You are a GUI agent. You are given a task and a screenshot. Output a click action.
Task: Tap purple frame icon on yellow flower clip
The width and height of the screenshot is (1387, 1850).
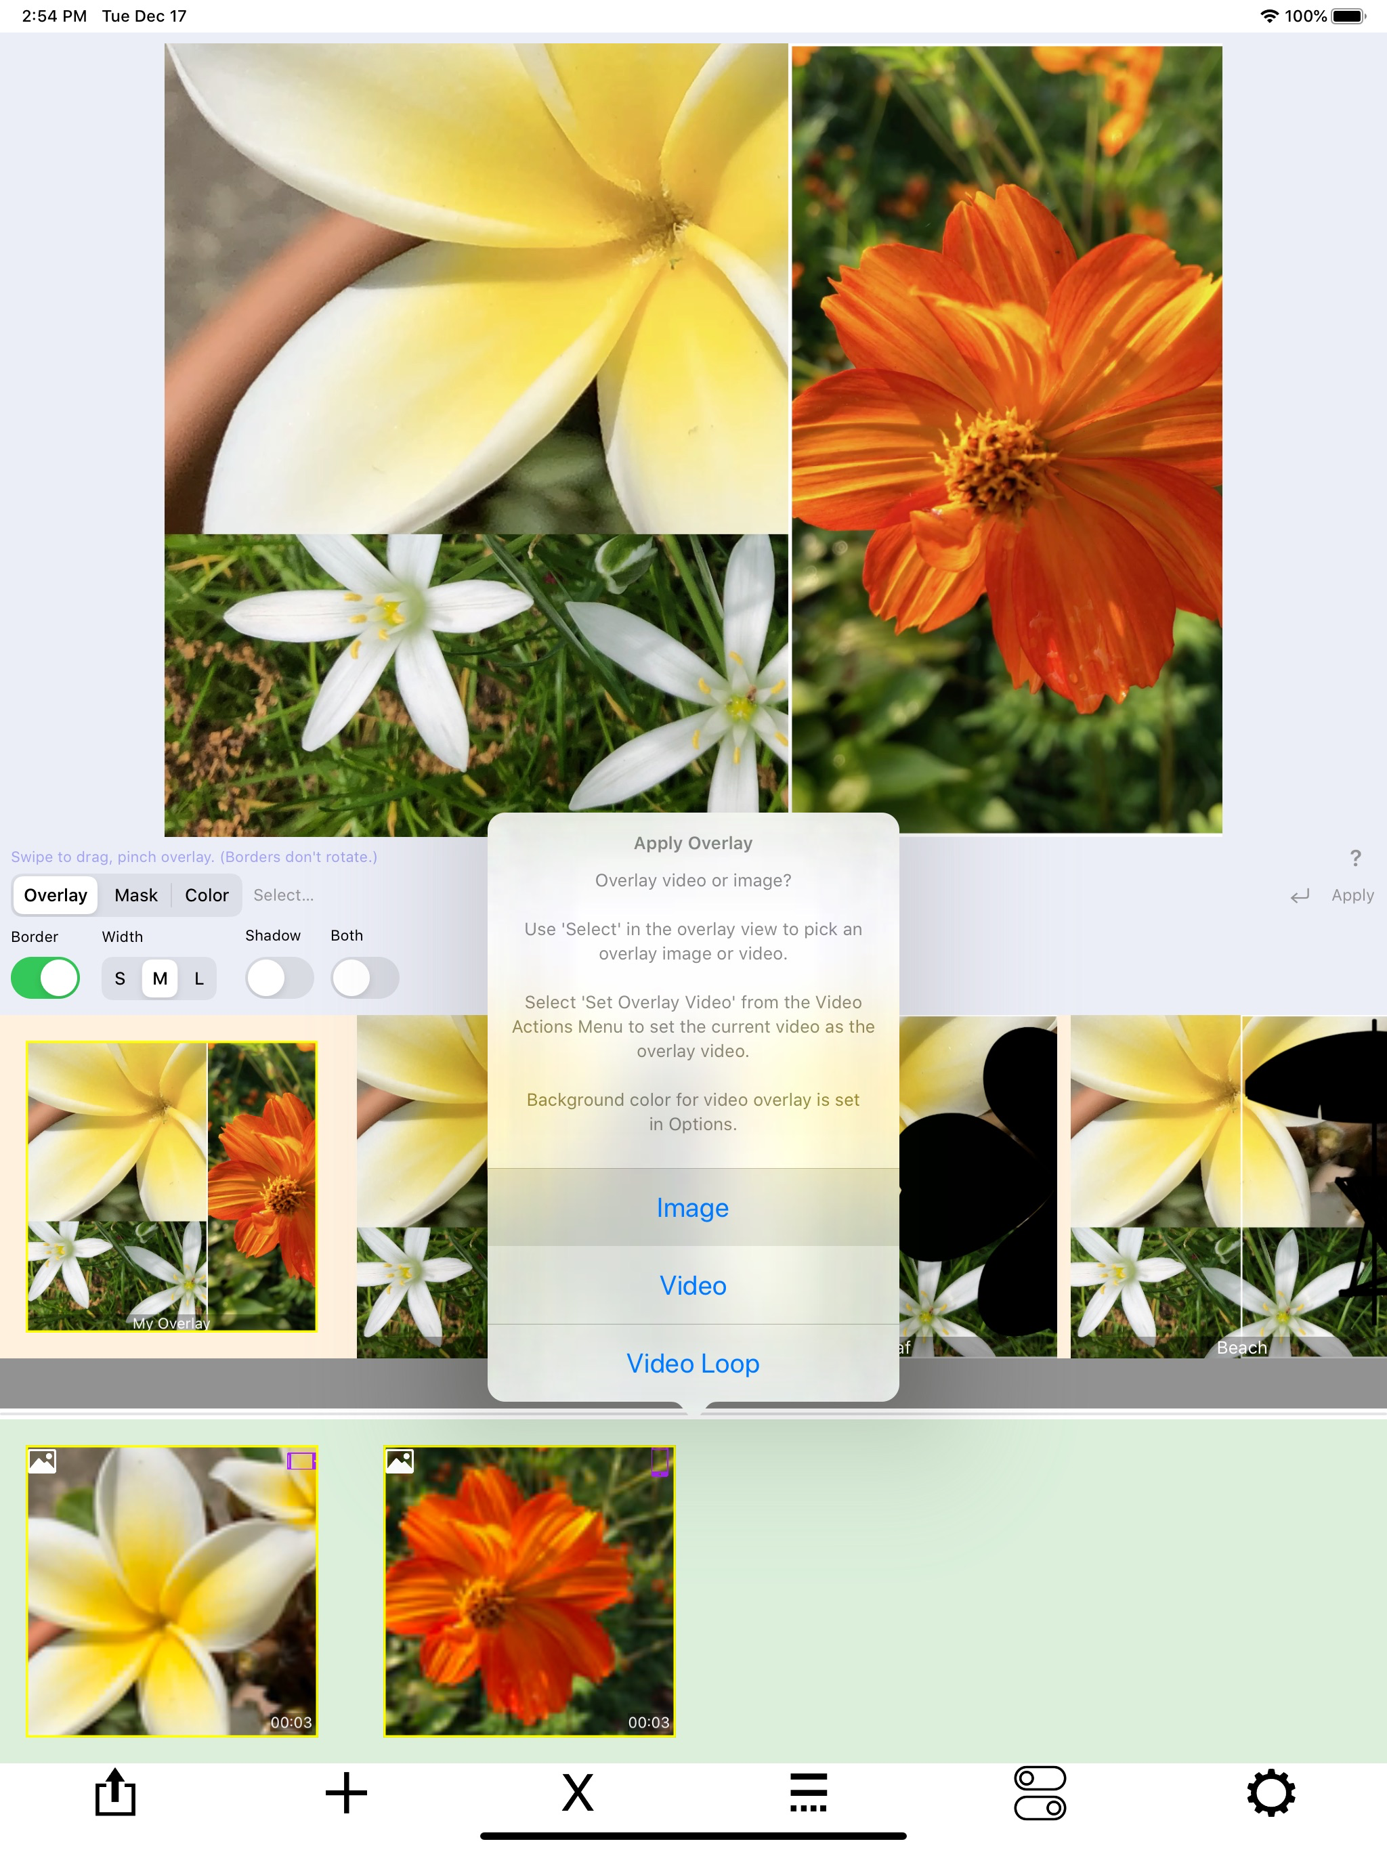(300, 1460)
